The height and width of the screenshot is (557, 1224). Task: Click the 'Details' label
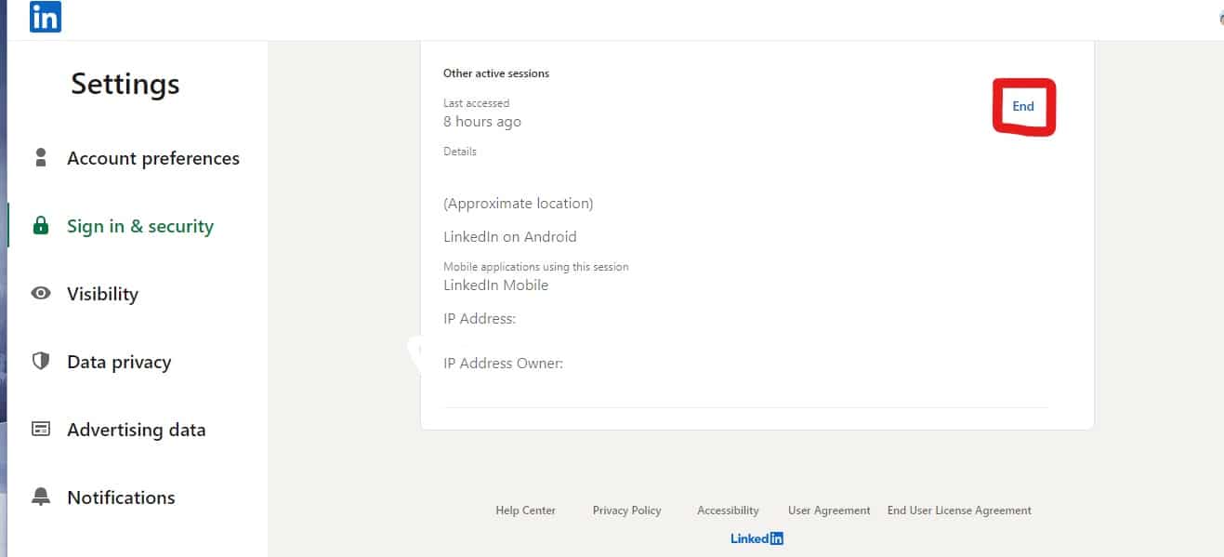click(x=460, y=152)
